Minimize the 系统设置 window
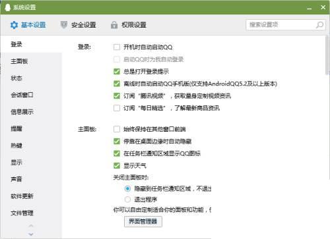 310,8
